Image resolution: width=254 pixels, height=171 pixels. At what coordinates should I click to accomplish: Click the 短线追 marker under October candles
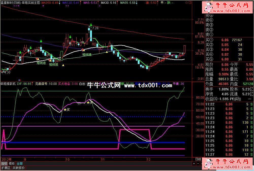click(87, 54)
